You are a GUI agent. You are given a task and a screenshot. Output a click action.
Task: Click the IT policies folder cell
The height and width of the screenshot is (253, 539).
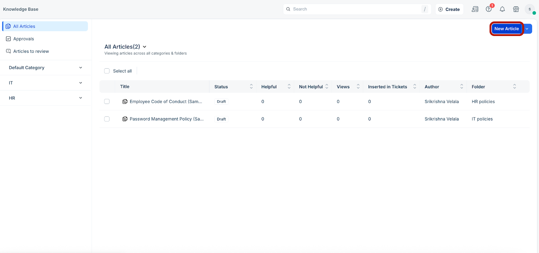482,119
